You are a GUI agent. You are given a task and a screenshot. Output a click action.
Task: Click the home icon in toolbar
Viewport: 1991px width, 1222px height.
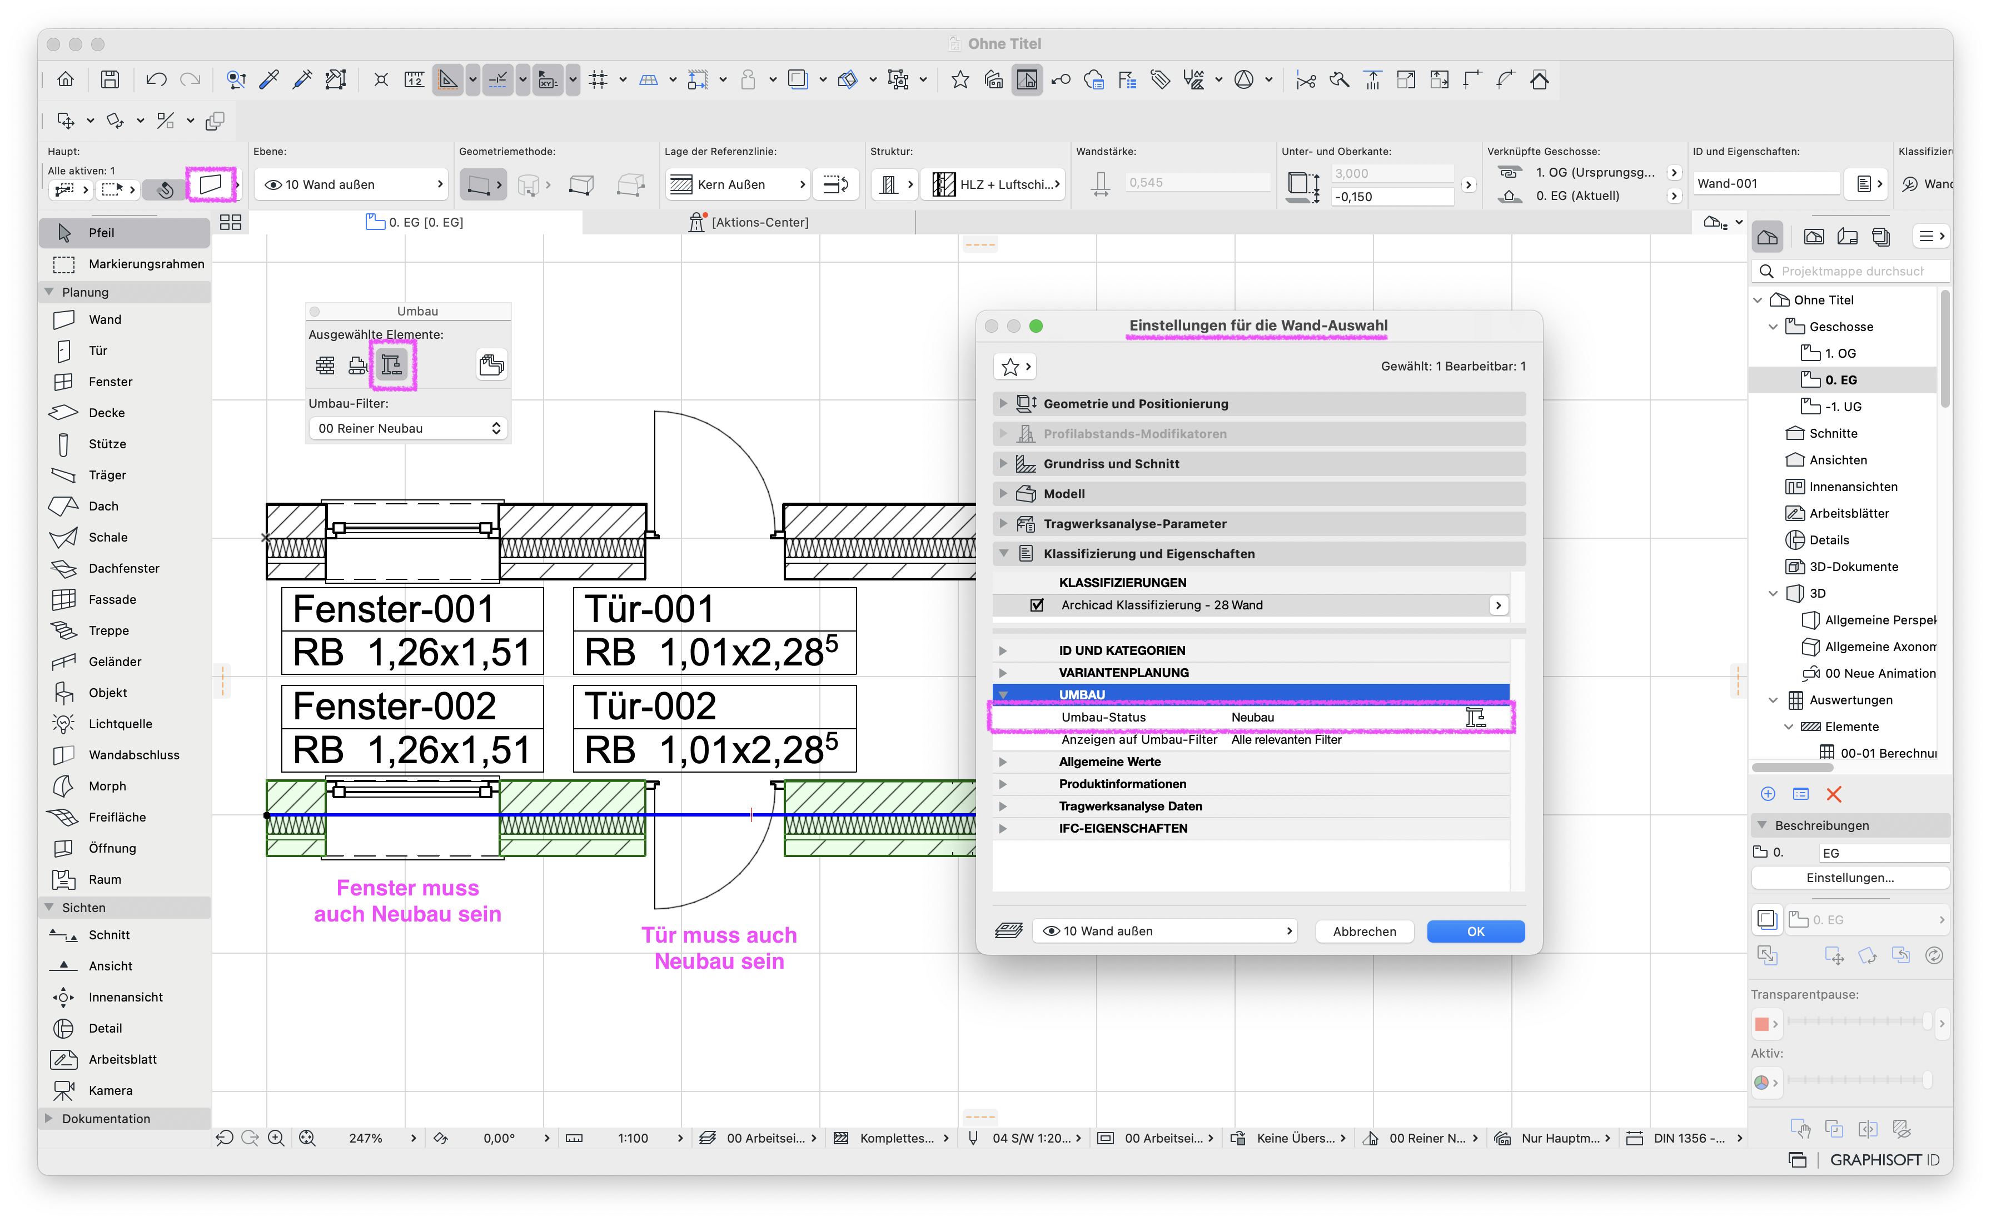click(66, 79)
